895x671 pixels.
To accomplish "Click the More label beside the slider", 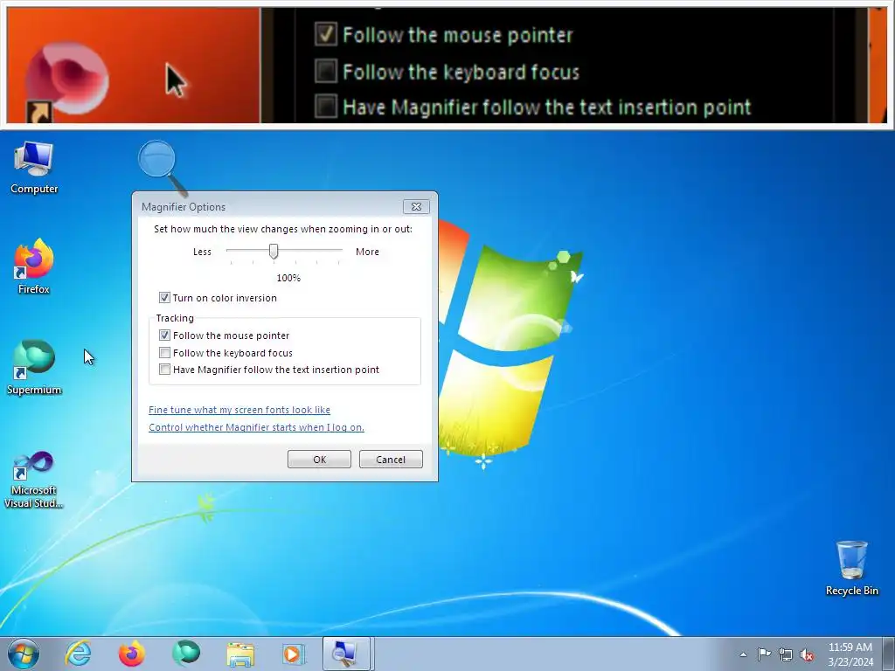I will pyautogui.click(x=367, y=252).
